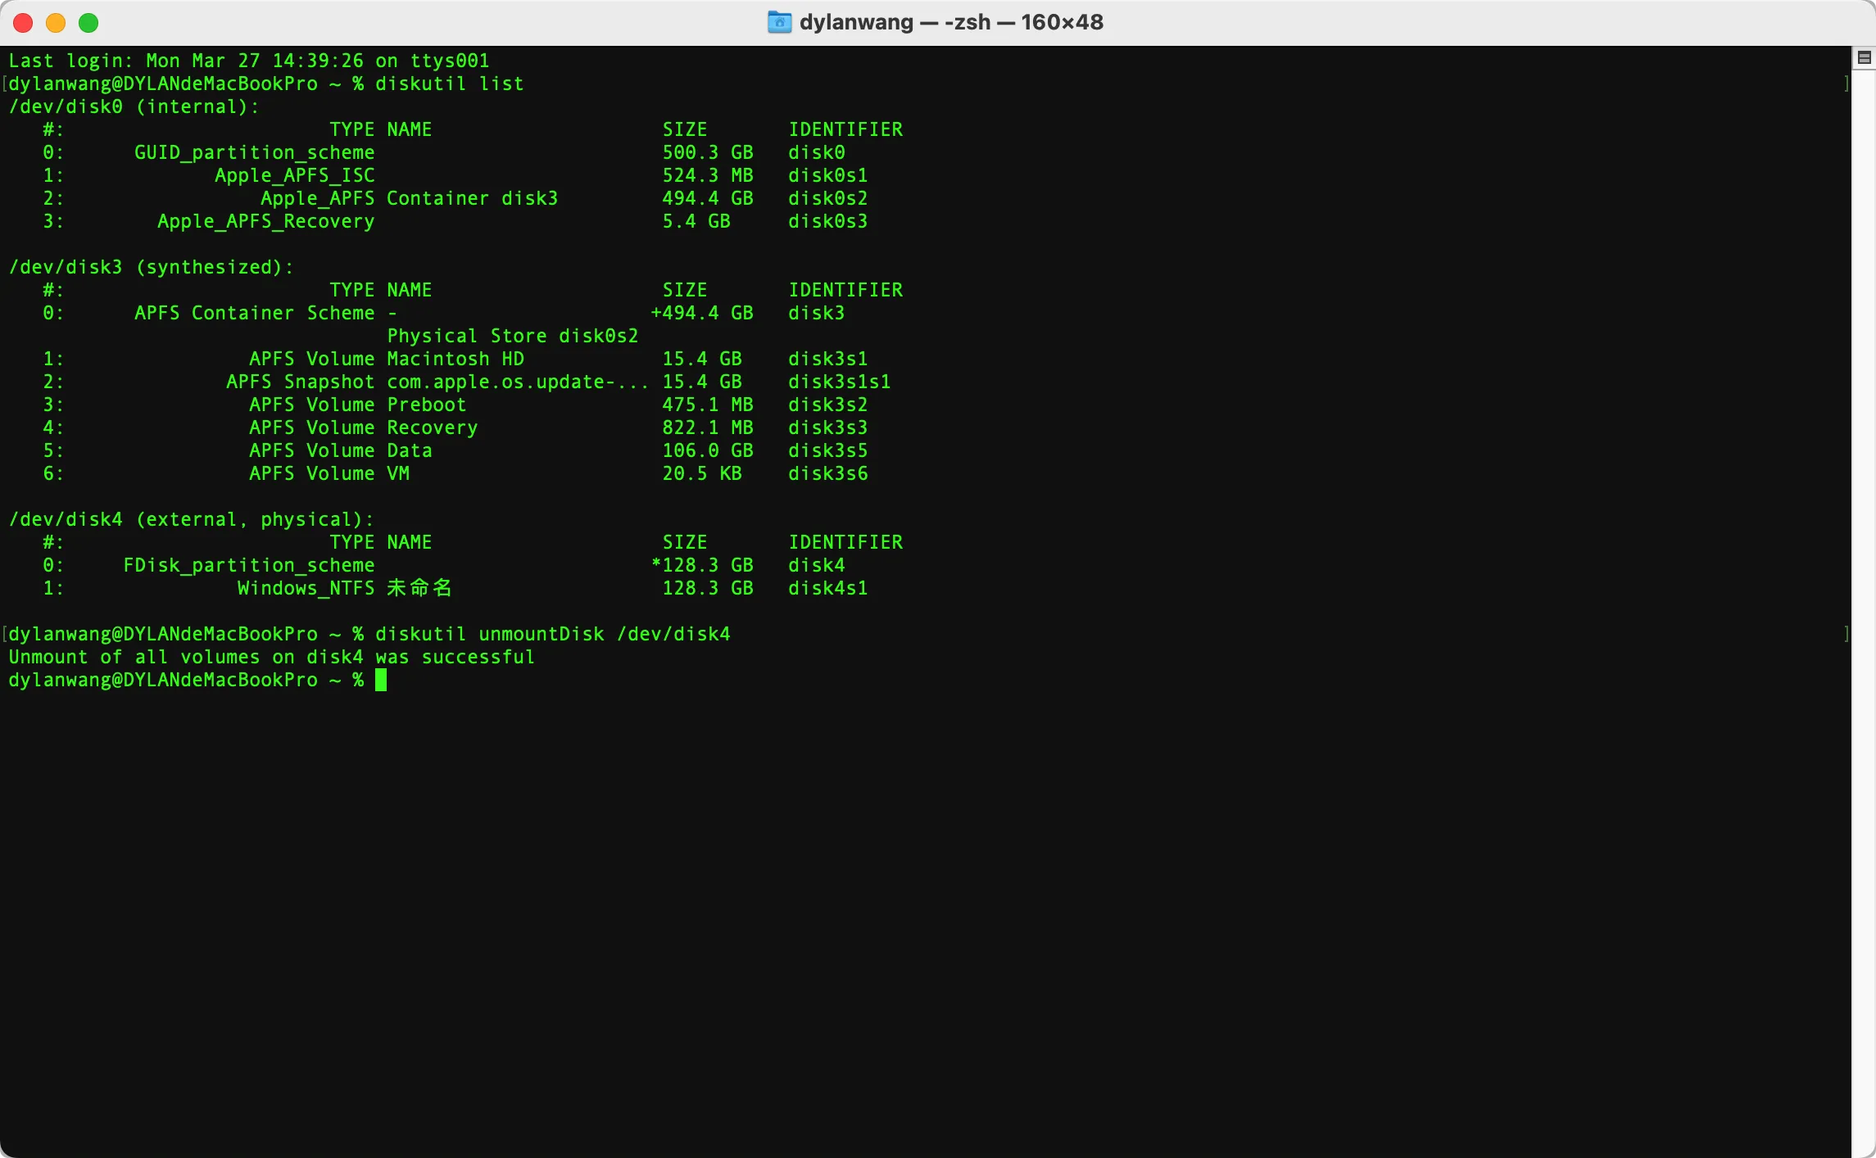This screenshot has height=1158, width=1876.
Task: Click the '/dev/disk4 (external, physical):' line
Action: click(191, 519)
